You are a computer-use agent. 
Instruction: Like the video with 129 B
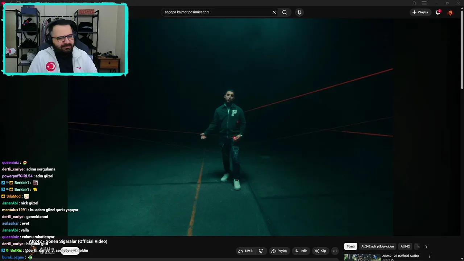245,251
